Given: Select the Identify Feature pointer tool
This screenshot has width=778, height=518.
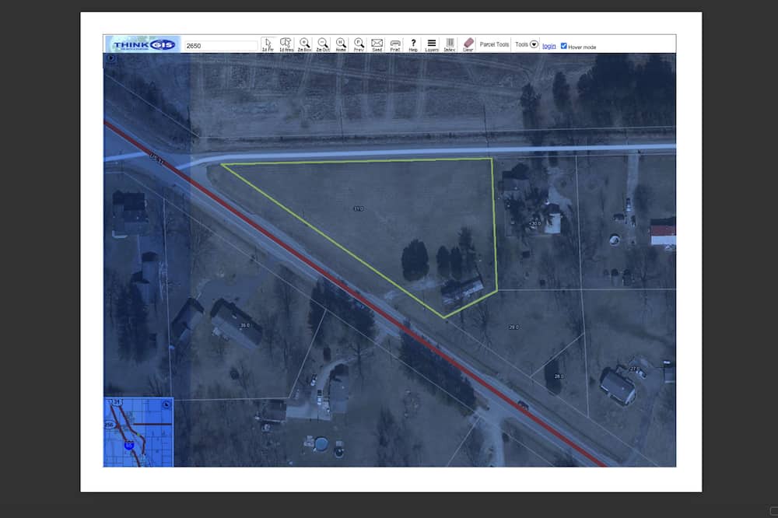Looking at the screenshot, I should (267, 44).
